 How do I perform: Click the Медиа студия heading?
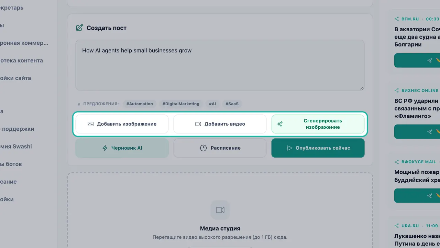coord(220,228)
